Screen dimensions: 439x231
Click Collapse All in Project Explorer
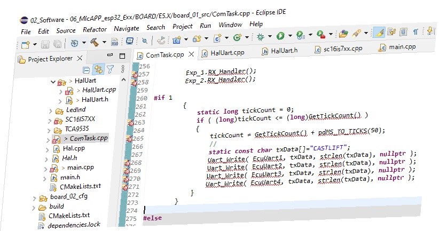tap(87, 70)
